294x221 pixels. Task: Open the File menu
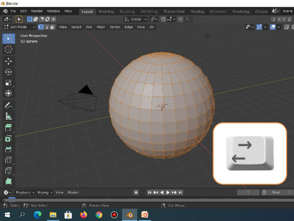(x=13, y=11)
